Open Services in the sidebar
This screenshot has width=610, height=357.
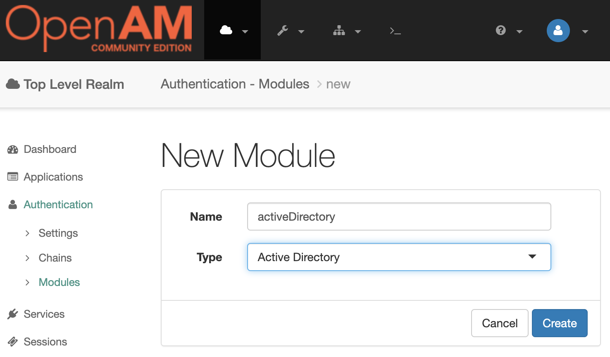click(x=44, y=314)
